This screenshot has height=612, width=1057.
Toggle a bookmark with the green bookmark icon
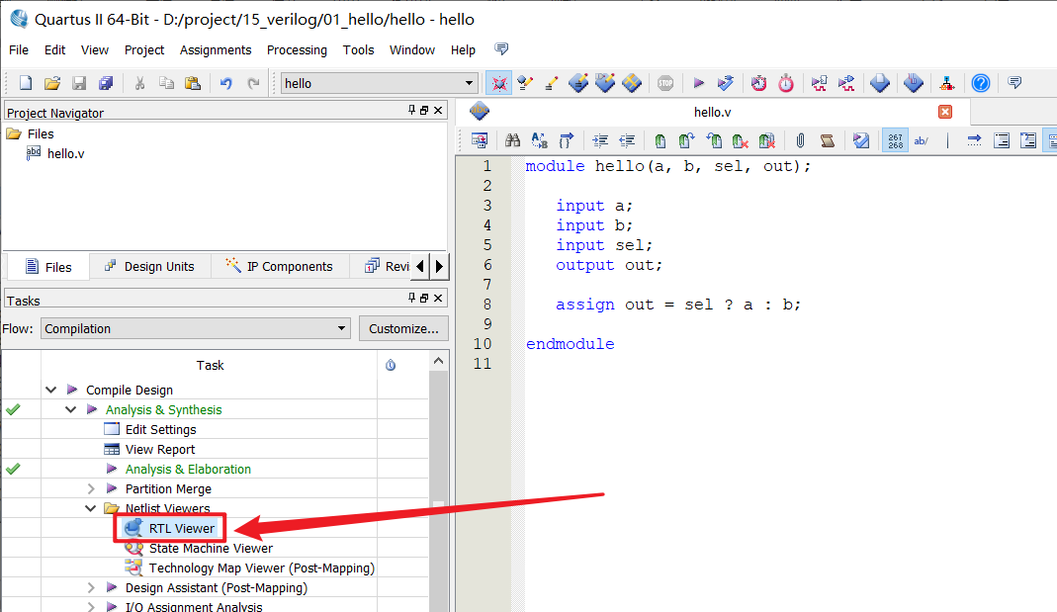pos(660,140)
